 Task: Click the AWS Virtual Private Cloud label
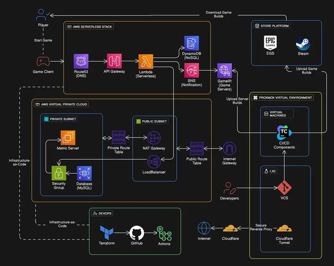point(61,104)
